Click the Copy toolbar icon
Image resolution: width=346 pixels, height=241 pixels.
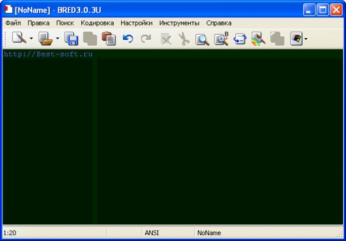(89, 39)
